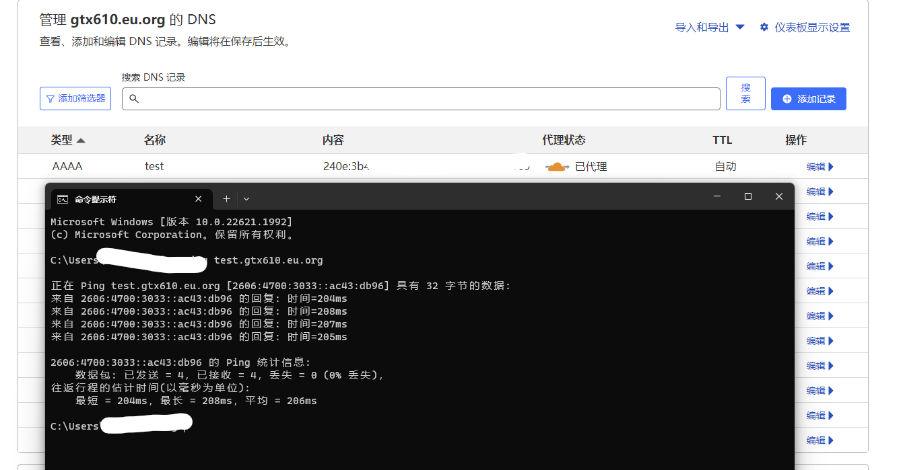Close the 命令提示符 tab with its X
903x470 pixels.
click(x=198, y=199)
